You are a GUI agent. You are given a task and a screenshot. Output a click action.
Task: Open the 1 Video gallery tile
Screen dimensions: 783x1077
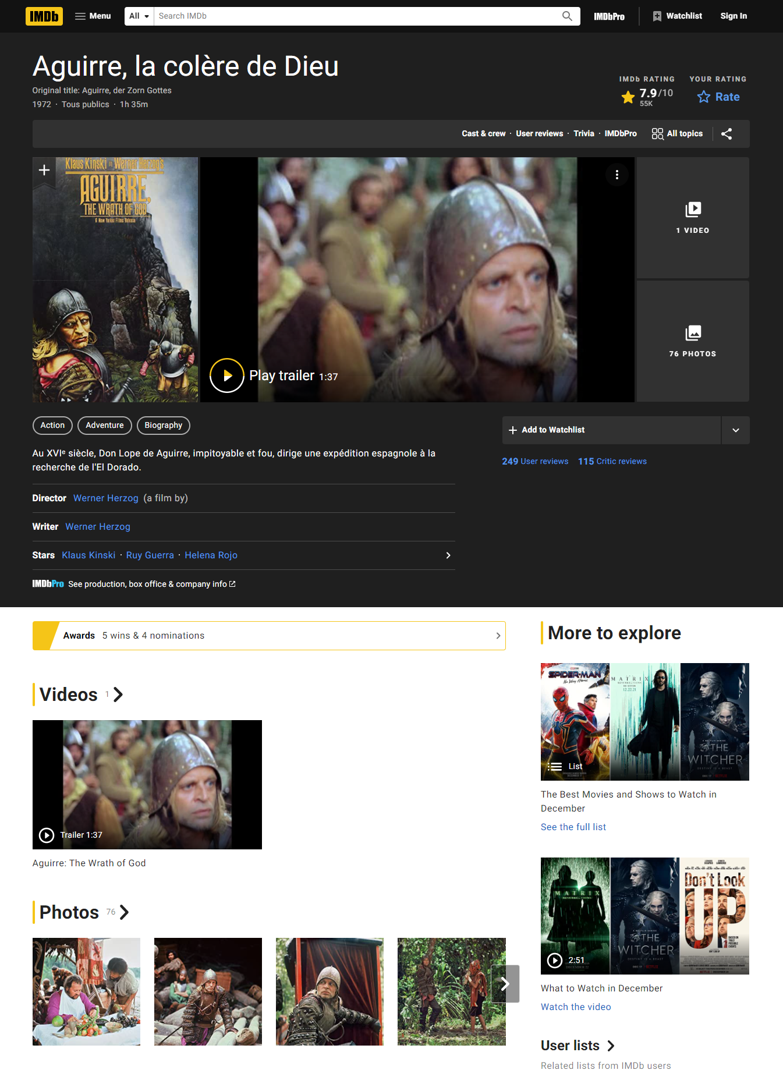[x=692, y=218]
